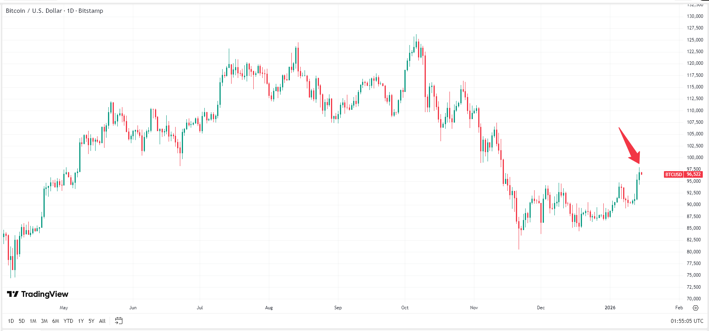This screenshot has width=709, height=331.
Task: Enable the YTD range view
Action: [x=68, y=321]
